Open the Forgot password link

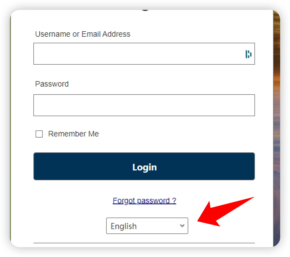pos(144,201)
